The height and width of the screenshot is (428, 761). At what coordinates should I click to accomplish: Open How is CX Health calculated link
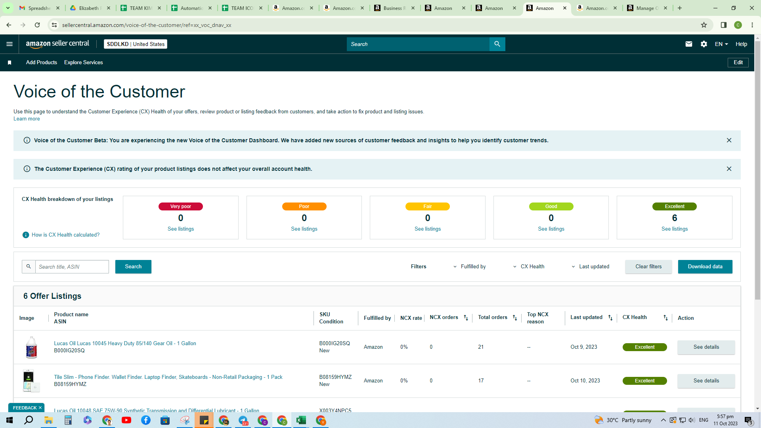(x=65, y=235)
